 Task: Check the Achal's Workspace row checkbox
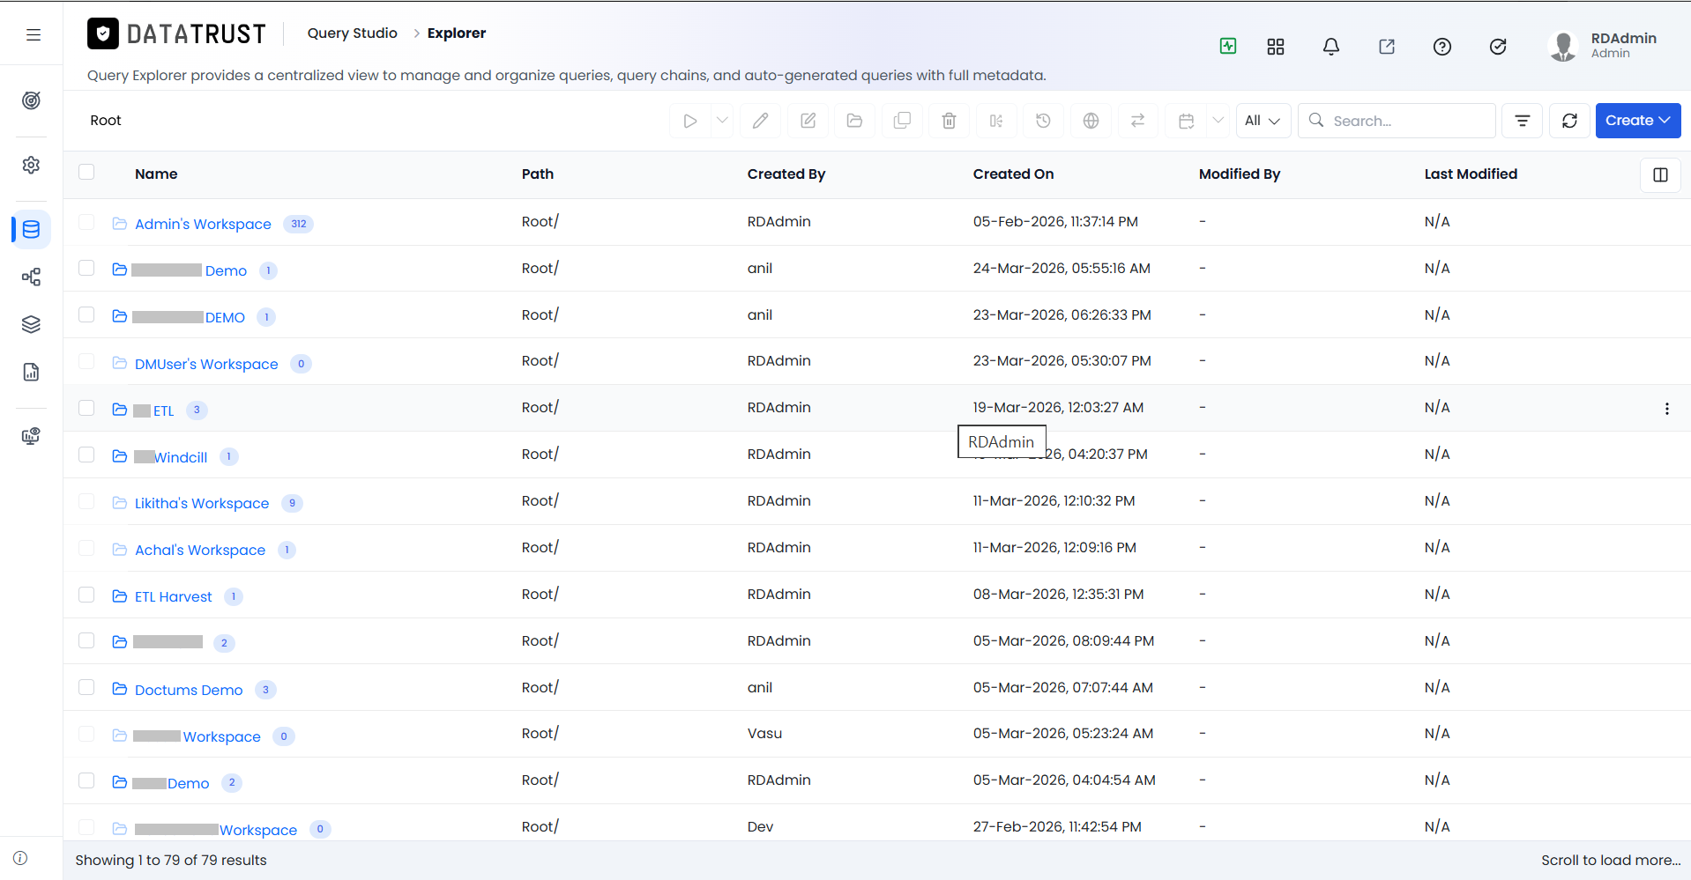pos(86,548)
